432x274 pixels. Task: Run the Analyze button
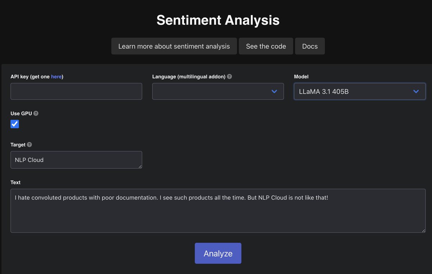point(218,253)
